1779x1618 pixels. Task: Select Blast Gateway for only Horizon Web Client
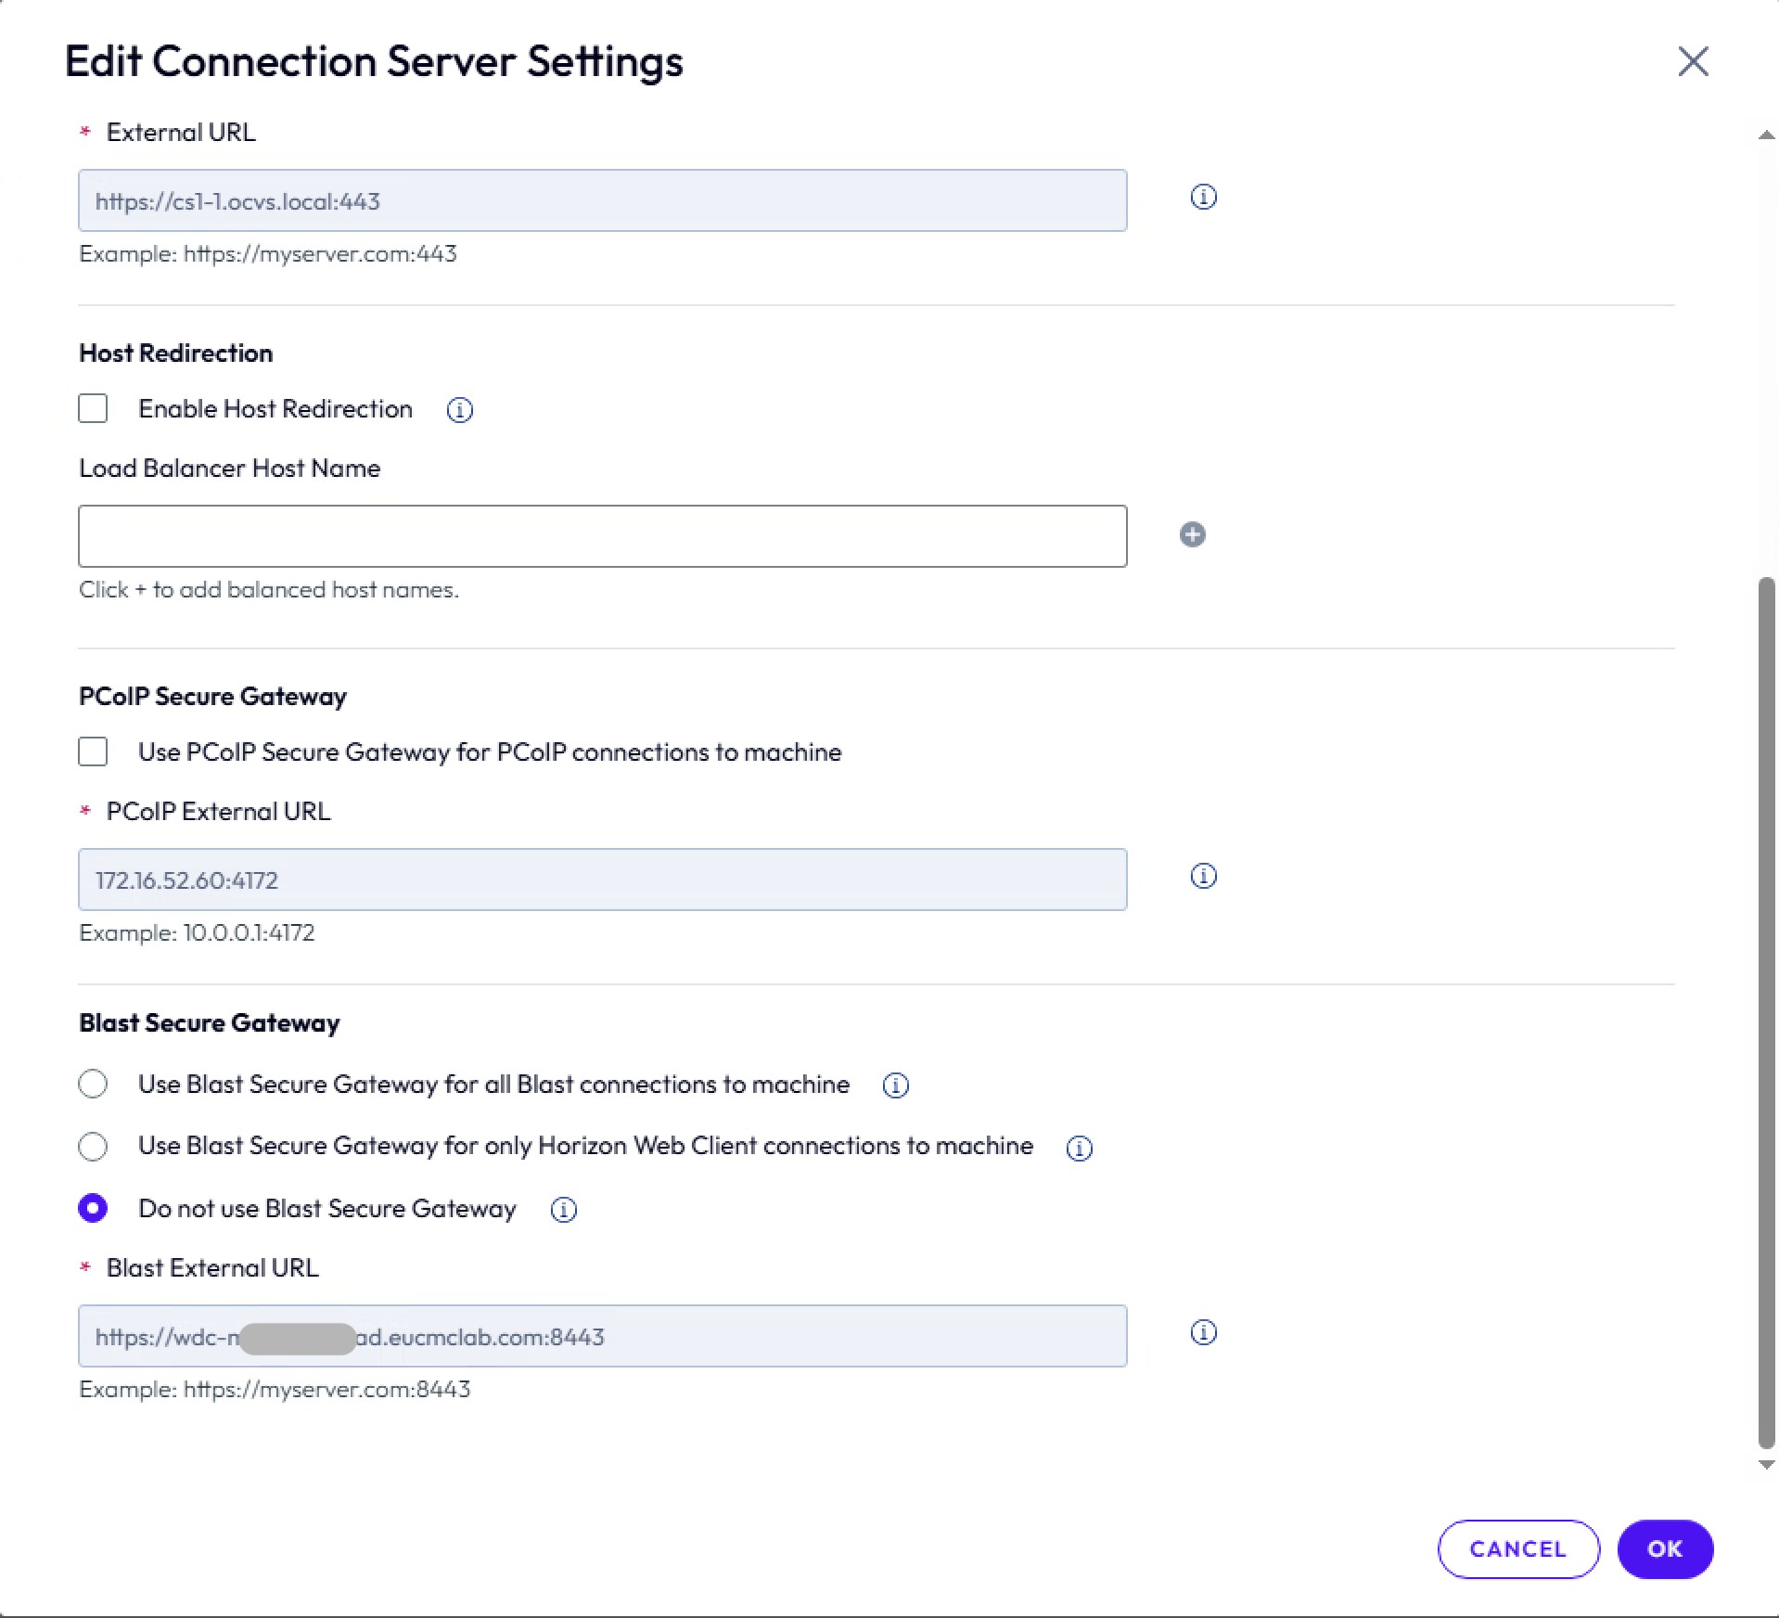(x=93, y=1147)
